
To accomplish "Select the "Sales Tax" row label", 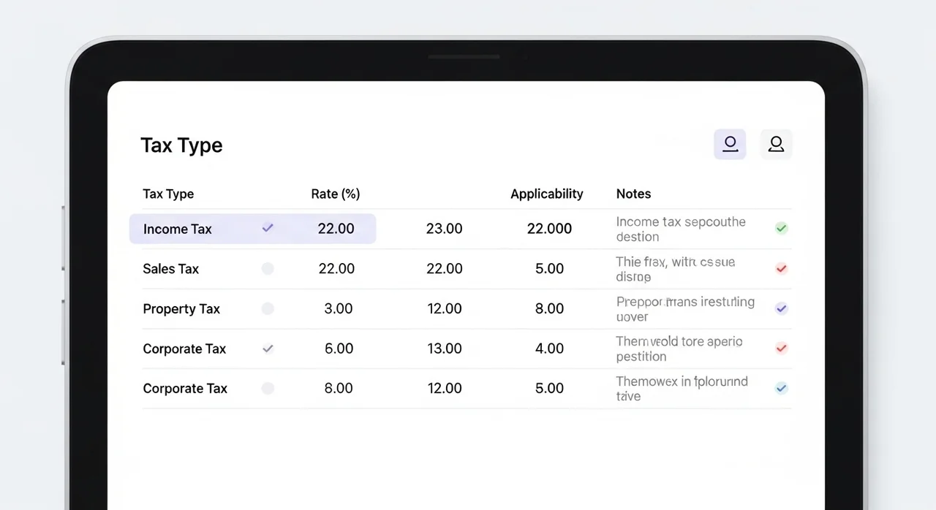I will [171, 269].
